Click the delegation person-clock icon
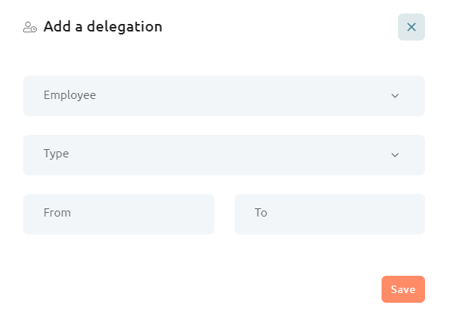The height and width of the screenshot is (317, 449). 30,27
